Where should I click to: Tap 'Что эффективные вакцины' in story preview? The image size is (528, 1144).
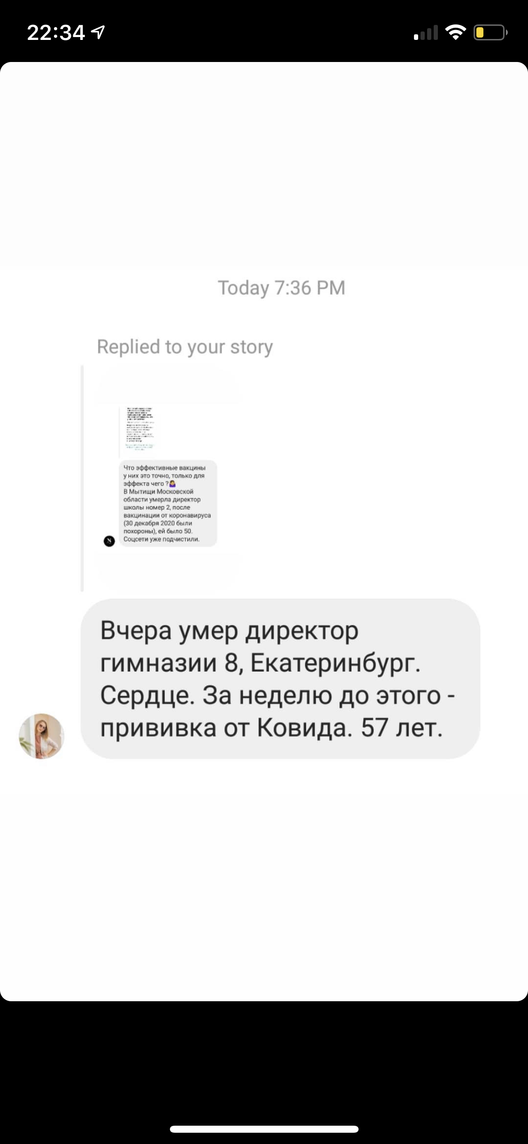point(164,468)
